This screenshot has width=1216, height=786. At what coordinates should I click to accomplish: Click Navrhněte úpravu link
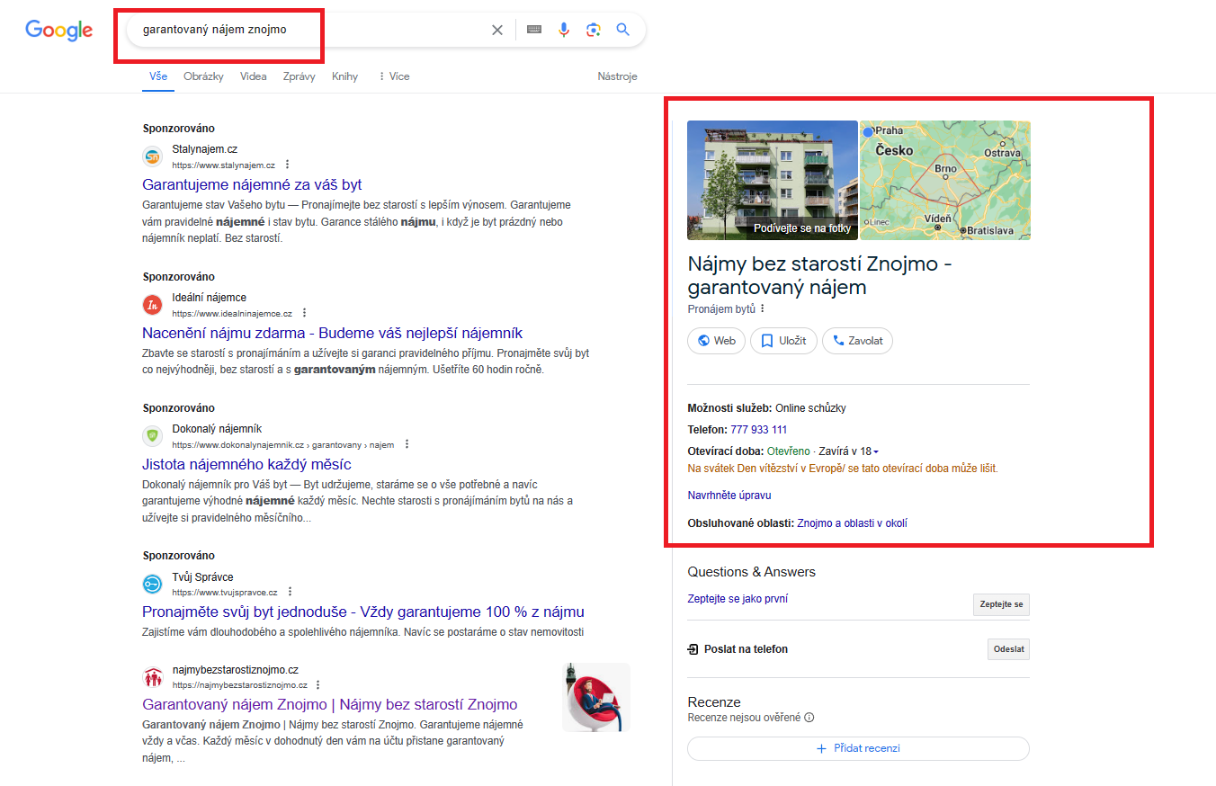click(729, 496)
